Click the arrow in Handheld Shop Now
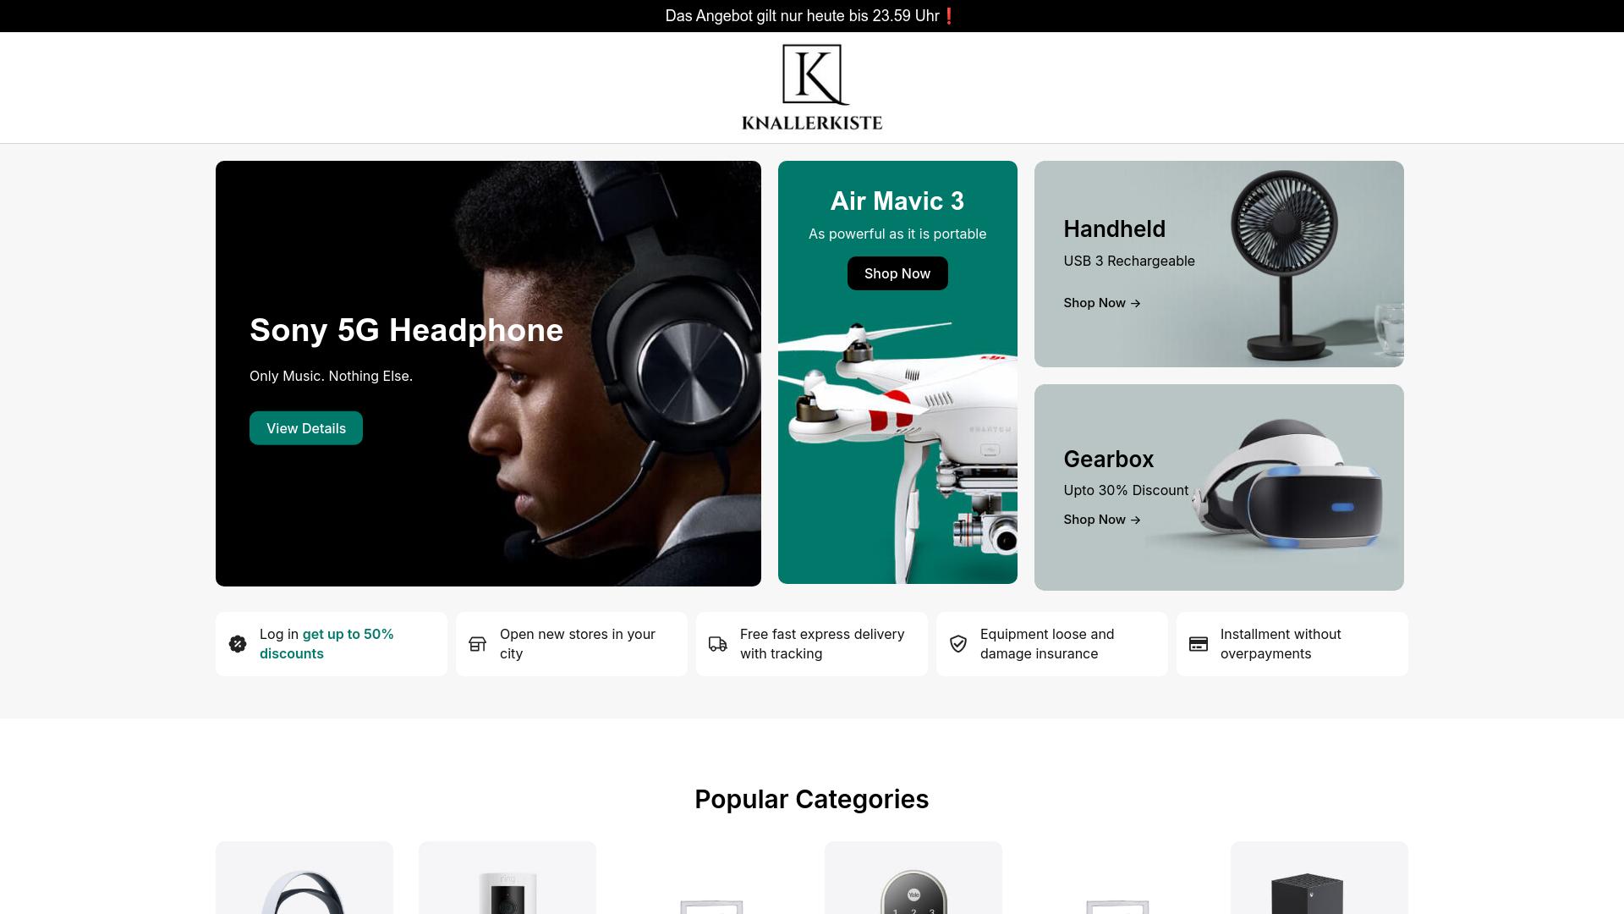The height and width of the screenshot is (914, 1624). [1135, 303]
